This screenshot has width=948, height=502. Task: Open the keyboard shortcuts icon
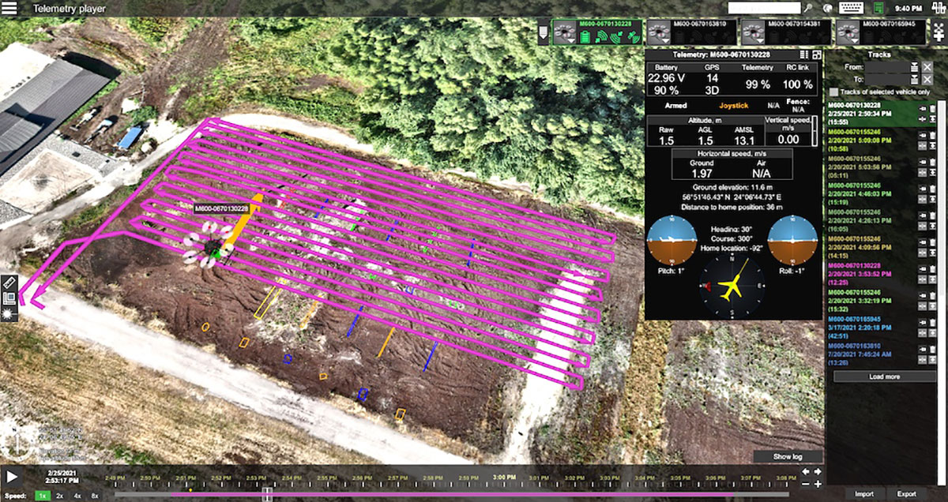(852, 8)
